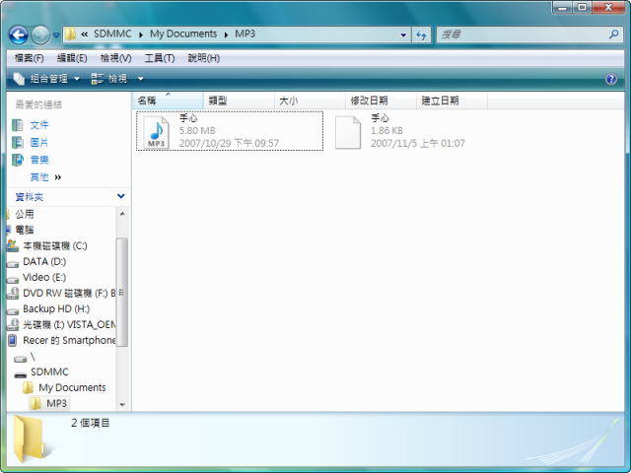Select My Documents folder in tree
The width and height of the screenshot is (631, 473).
click(72, 387)
